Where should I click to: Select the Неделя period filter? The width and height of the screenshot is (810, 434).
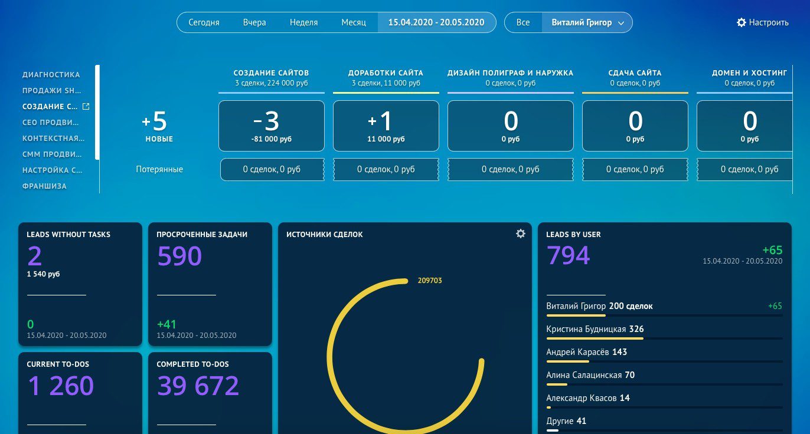[303, 22]
